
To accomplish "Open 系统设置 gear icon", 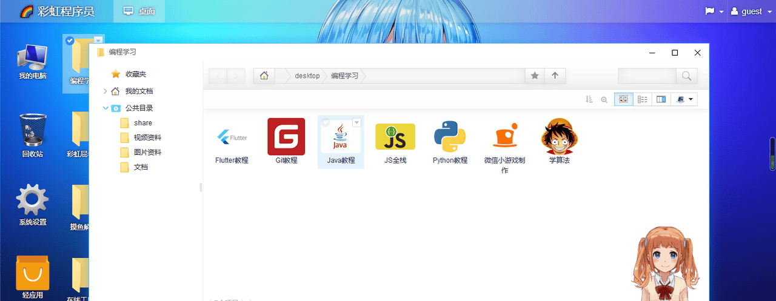I will click(33, 206).
